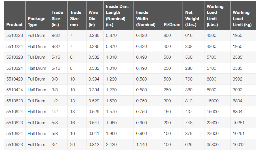Click the Ft/Drum column header
This screenshot has width=258, height=150.
[172, 25]
